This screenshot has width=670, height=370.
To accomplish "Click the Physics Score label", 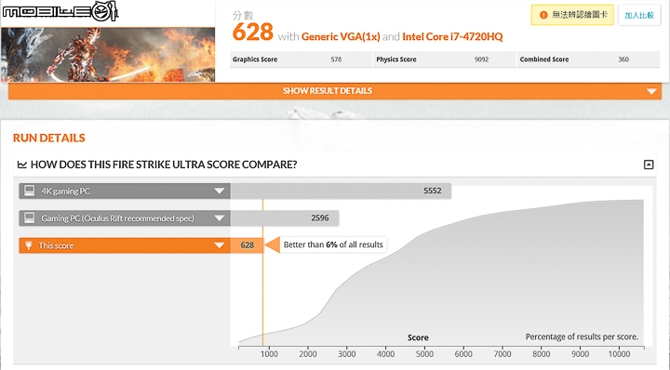I will click(x=396, y=59).
